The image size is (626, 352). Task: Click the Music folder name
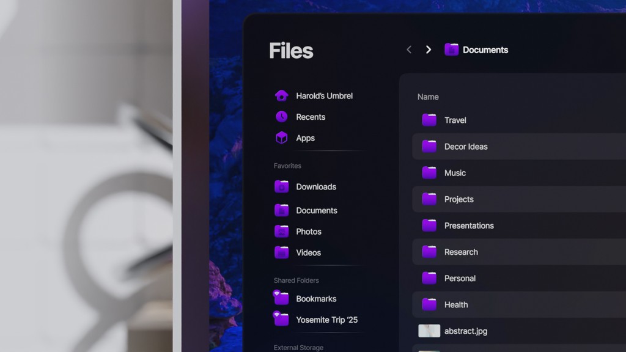(455, 173)
